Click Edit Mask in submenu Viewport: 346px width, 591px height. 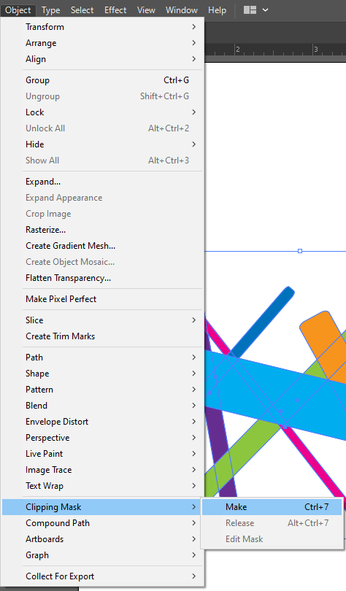pyautogui.click(x=272, y=539)
